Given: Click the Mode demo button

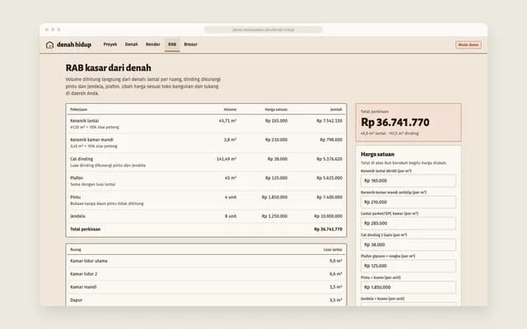Looking at the screenshot, I should coord(469,44).
